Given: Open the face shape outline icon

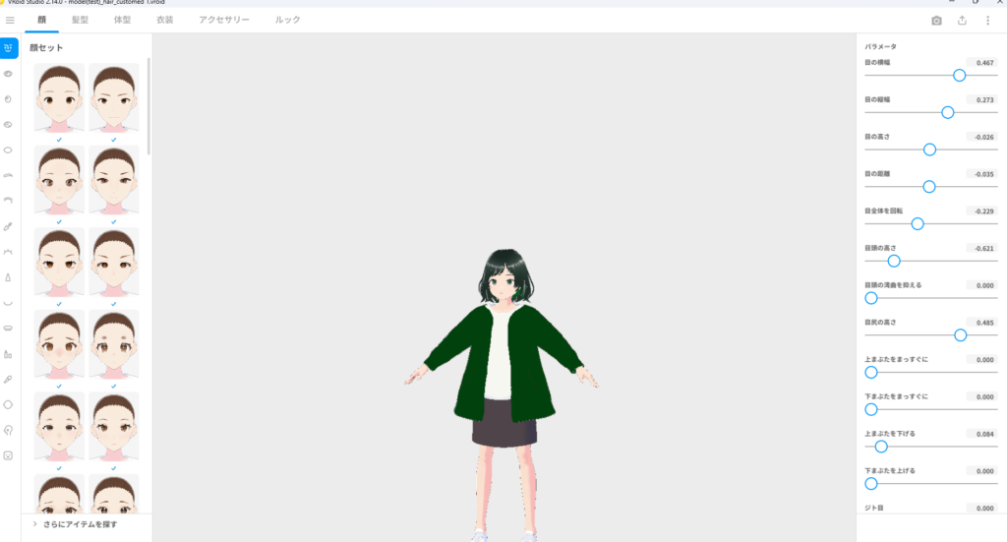Looking at the screenshot, I should coord(8,404).
